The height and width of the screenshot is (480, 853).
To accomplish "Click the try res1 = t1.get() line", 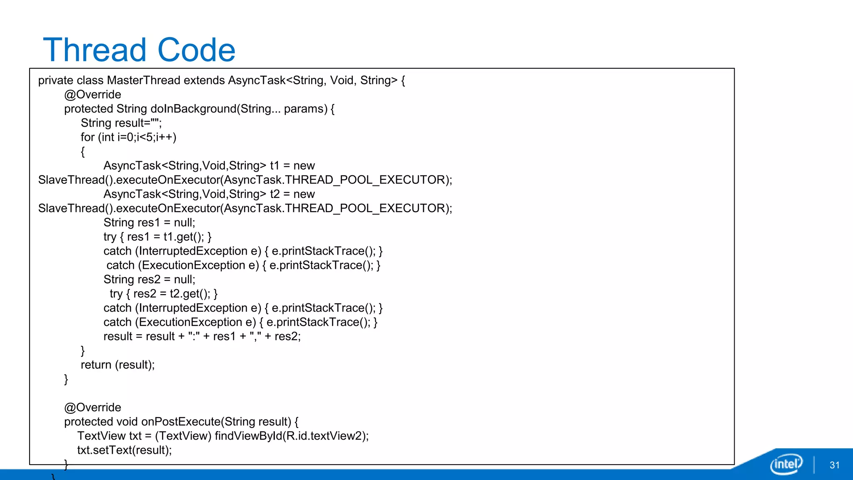I will click(x=157, y=237).
